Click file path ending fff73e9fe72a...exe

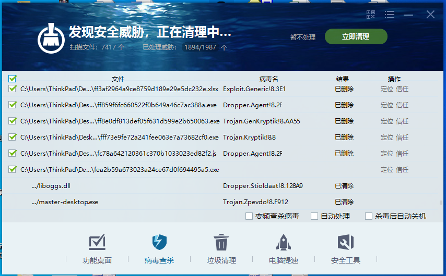pyautogui.click(x=120, y=137)
